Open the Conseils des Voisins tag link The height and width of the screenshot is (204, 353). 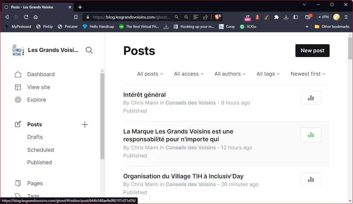[x=190, y=102]
